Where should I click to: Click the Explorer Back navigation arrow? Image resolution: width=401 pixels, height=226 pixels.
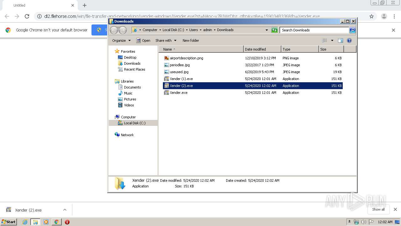click(114, 30)
